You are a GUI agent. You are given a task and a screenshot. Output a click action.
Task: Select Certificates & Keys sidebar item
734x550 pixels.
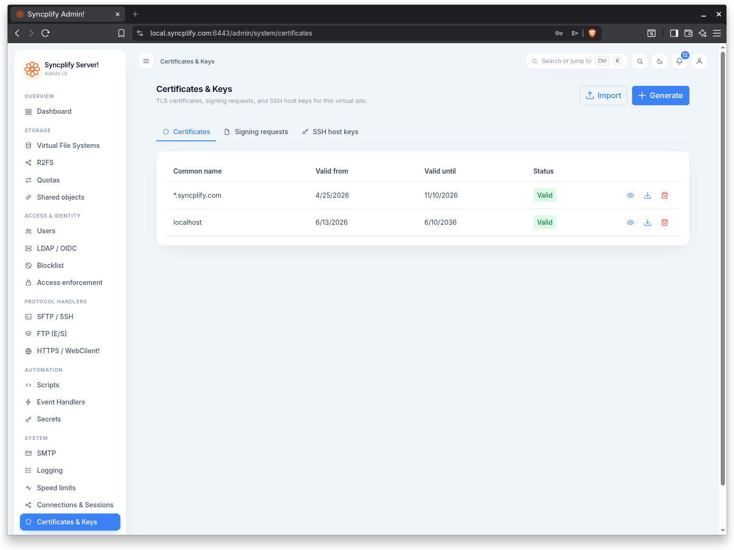click(x=70, y=522)
